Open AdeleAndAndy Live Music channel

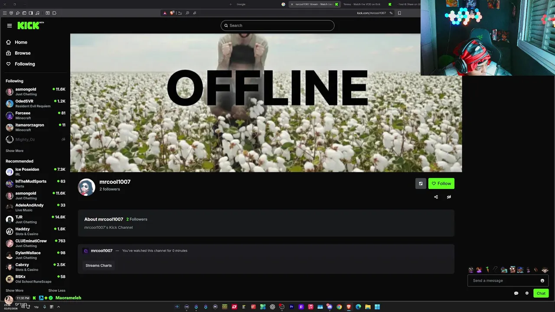pyautogui.click(x=35, y=208)
